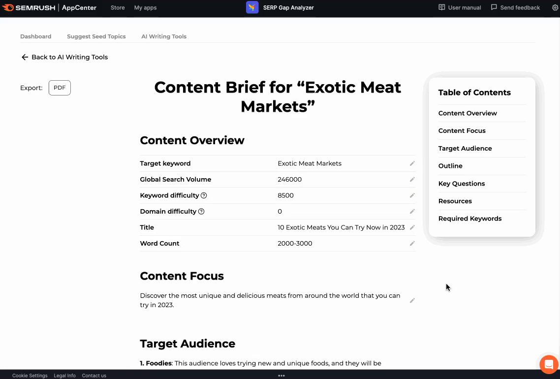This screenshot has height=379, width=560.
Task: Show Keyword difficulty help tooltip icon
Action: click(x=204, y=195)
